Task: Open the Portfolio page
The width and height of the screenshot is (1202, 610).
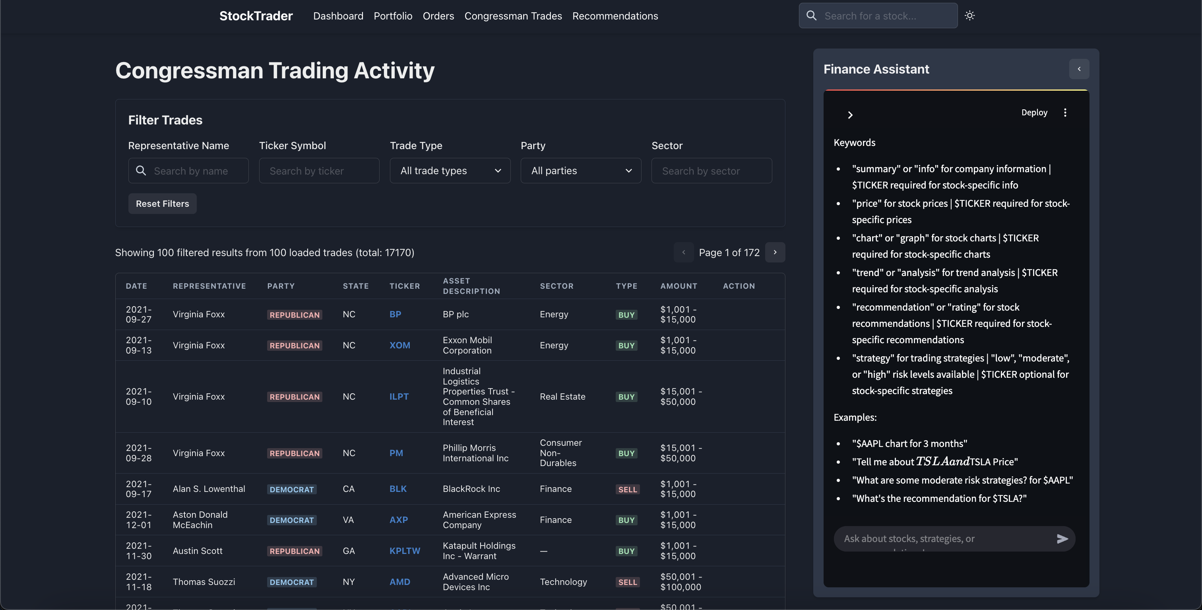Action: [393, 16]
